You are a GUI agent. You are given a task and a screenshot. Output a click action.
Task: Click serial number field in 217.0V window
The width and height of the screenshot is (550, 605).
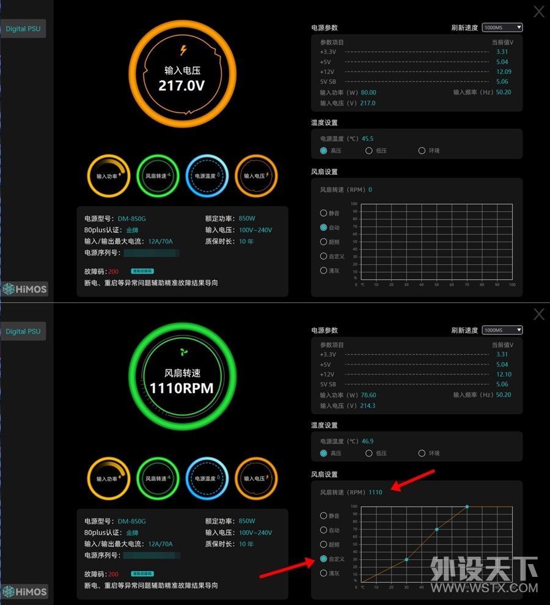click(x=152, y=253)
